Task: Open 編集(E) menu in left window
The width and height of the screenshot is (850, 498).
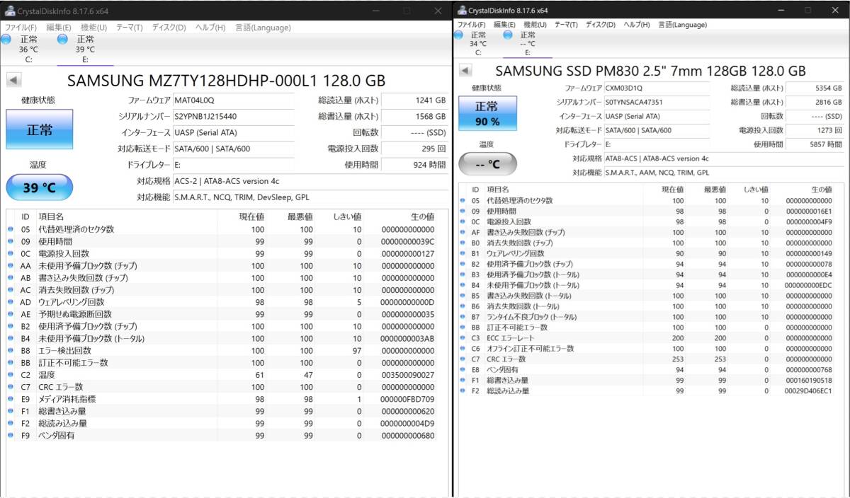Action: tap(59, 28)
